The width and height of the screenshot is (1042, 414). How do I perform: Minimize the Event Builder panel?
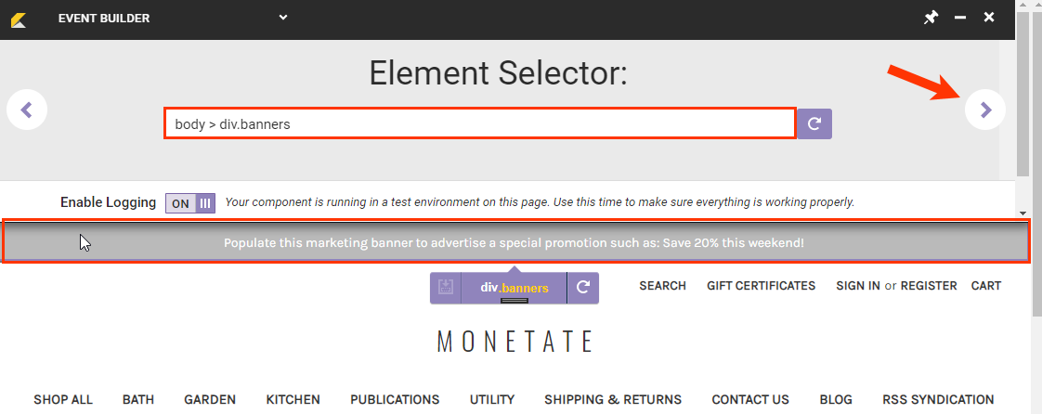coord(960,18)
